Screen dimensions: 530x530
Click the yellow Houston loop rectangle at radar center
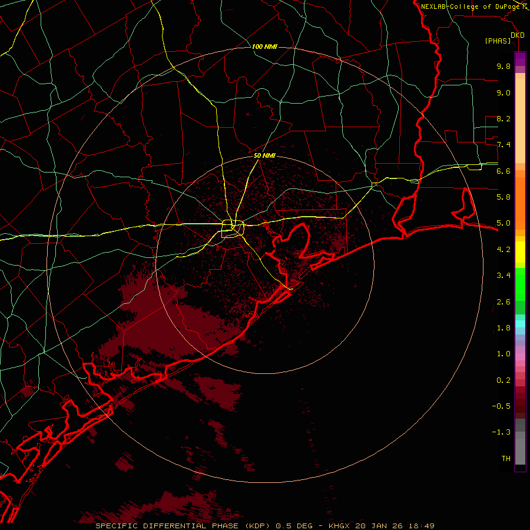point(233,229)
